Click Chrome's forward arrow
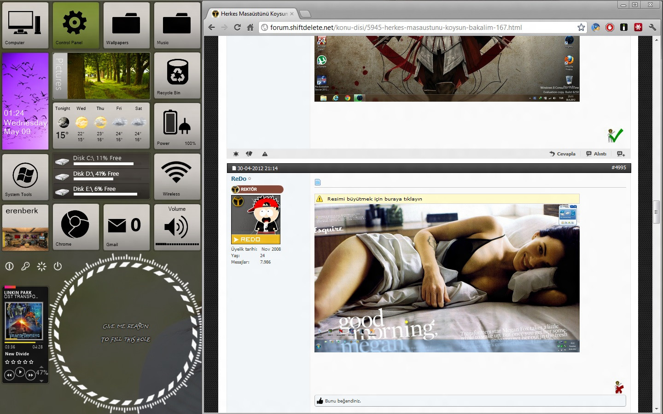The image size is (663, 414). point(224,28)
